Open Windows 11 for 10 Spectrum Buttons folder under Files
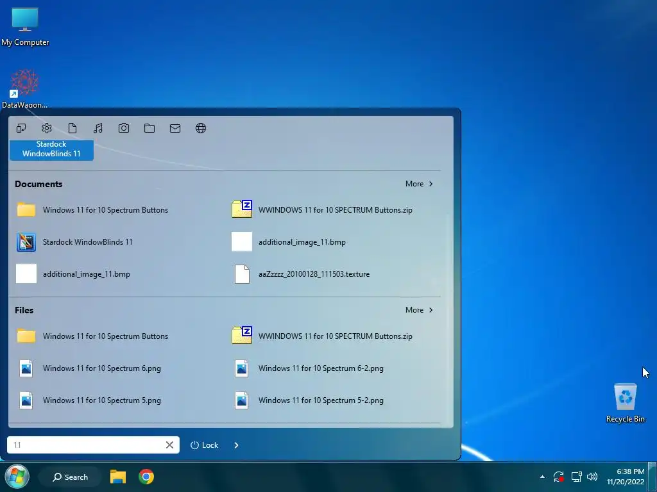The width and height of the screenshot is (657, 492). tap(92, 336)
